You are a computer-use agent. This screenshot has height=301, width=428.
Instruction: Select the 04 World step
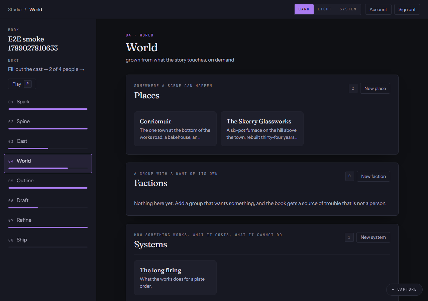point(48,164)
